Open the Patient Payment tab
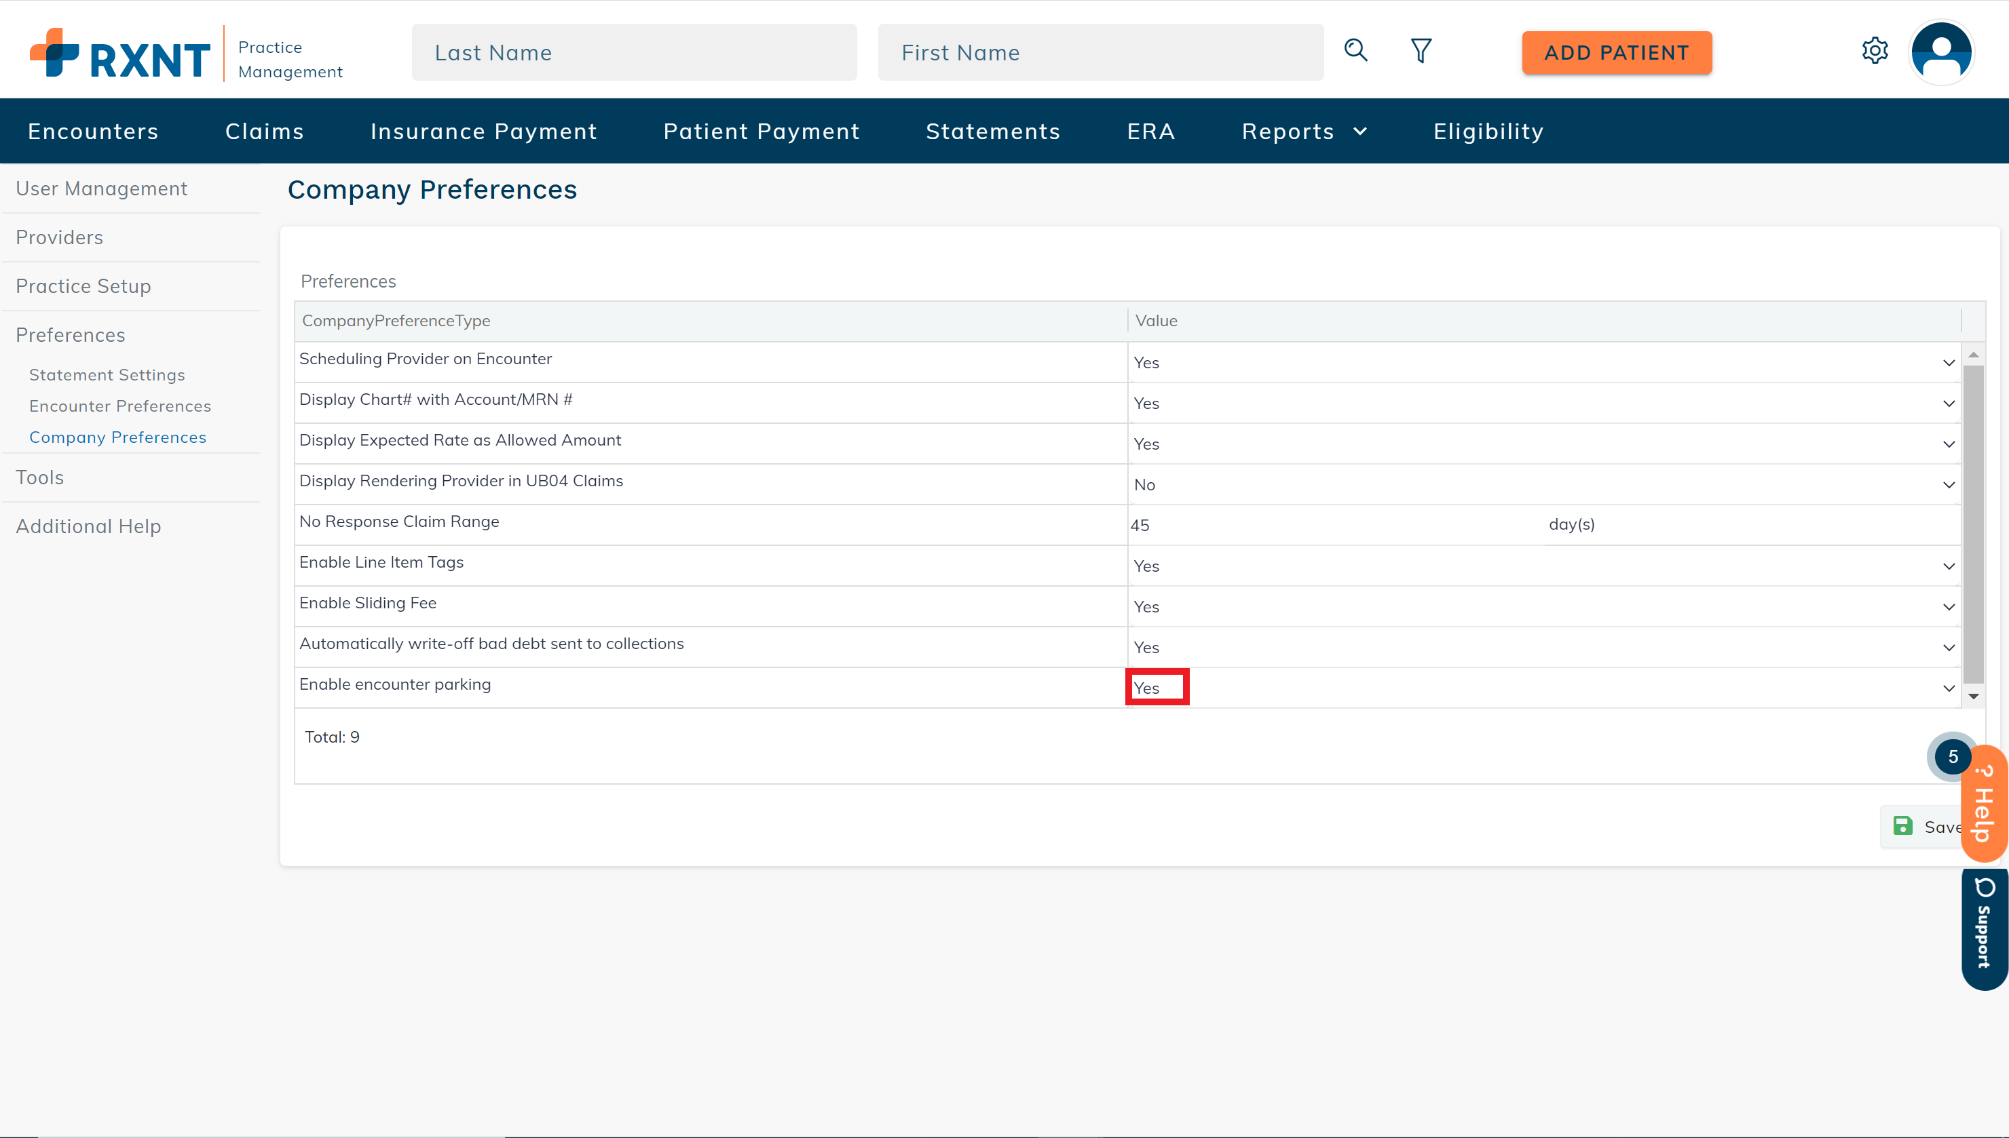The width and height of the screenshot is (2009, 1138). (x=761, y=132)
